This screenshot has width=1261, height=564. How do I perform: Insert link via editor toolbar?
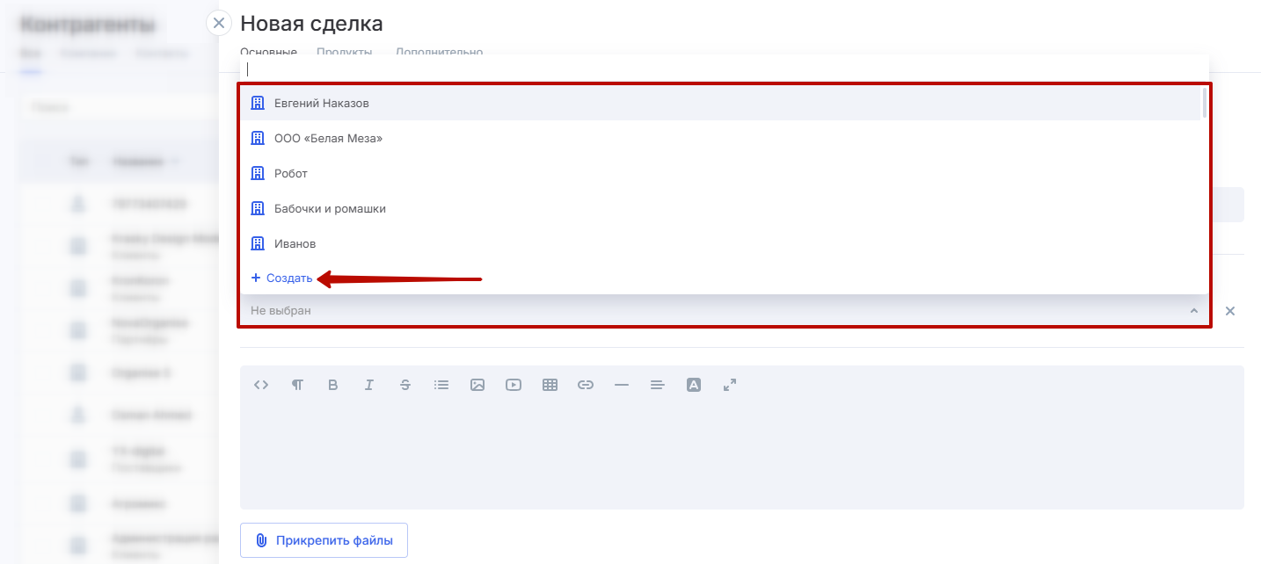[x=586, y=385]
